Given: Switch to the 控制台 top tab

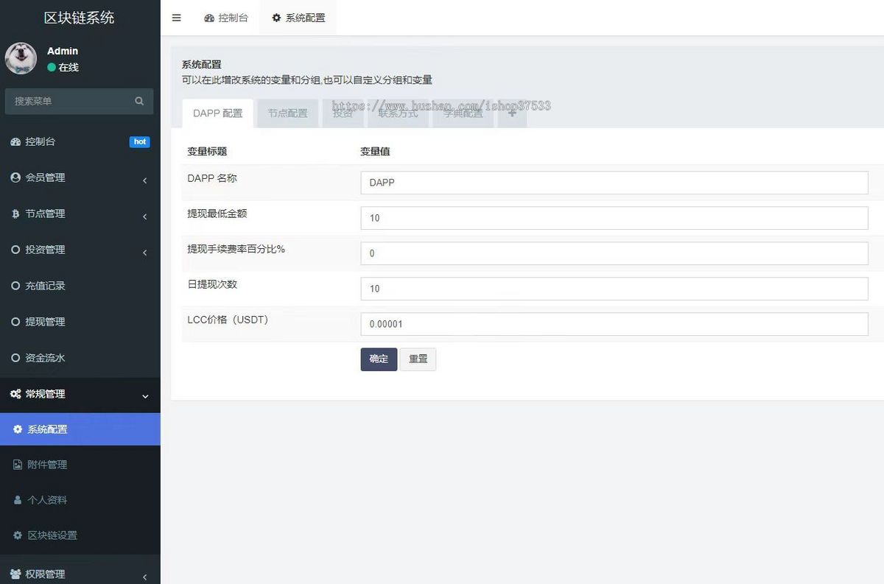Looking at the screenshot, I should click(x=226, y=18).
